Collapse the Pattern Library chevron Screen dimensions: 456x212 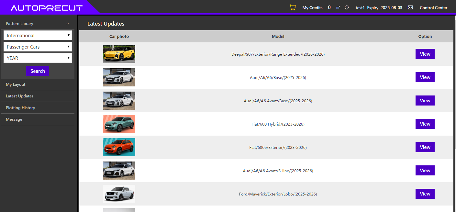[68, 24]
